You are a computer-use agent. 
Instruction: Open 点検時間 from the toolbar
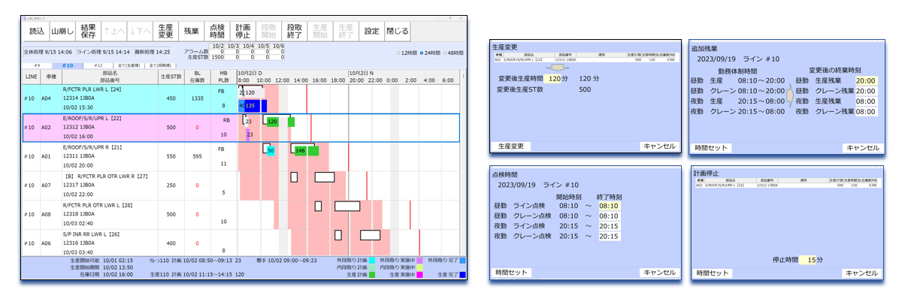(x=217, y=32)
